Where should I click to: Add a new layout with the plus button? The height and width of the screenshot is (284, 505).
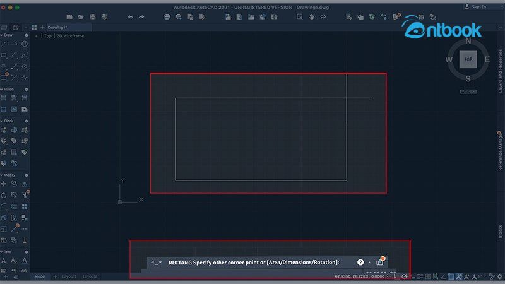(x=55, y=276)
